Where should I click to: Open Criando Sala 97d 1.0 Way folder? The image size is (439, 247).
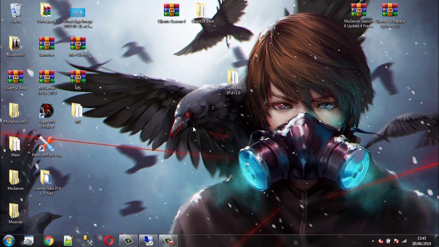coord(47,183)
